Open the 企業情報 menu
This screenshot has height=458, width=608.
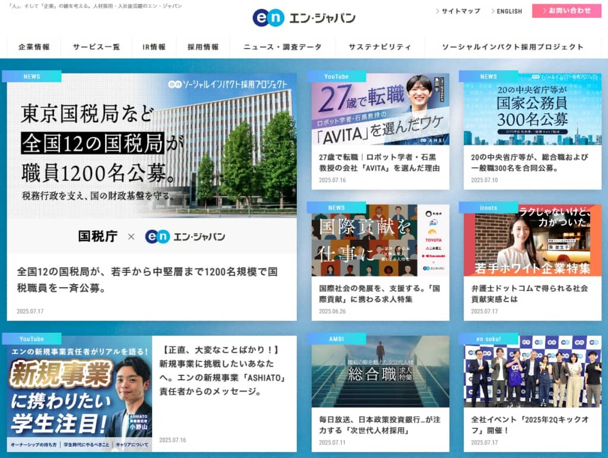pyautogui.click(x=34, y=47)
